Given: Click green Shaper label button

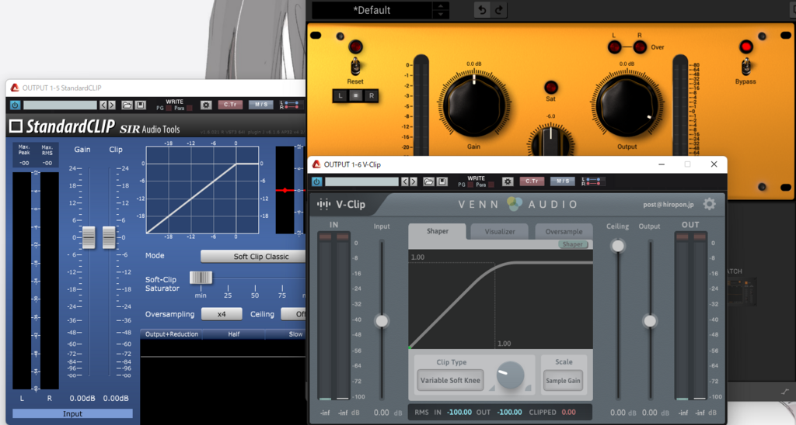Looking at the screenshot, I should 573,244.
